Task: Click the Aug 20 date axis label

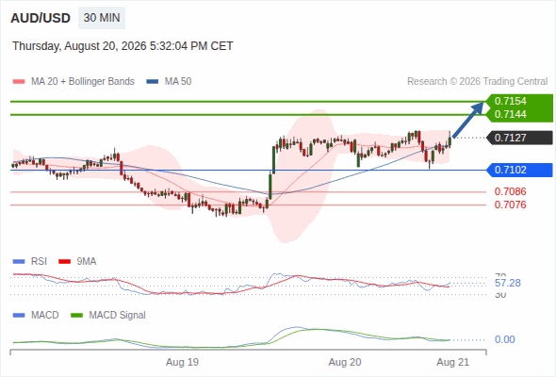Action: 345,363
